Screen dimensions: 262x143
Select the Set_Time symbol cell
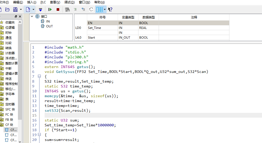point(103,28)
